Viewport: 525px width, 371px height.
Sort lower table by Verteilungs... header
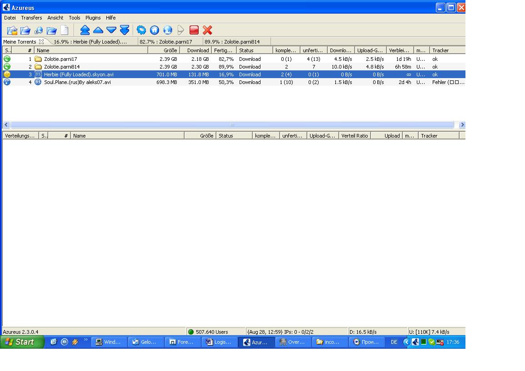click(x=20, y=135)
